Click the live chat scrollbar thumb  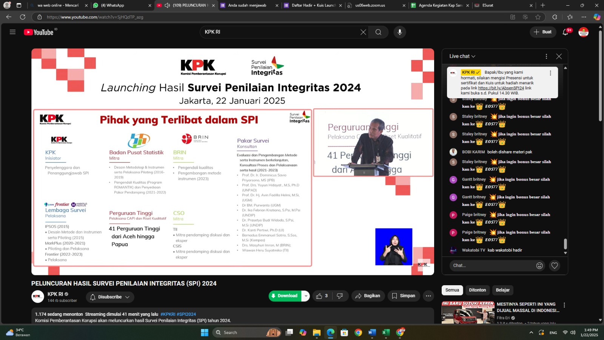tap(565, 244)
